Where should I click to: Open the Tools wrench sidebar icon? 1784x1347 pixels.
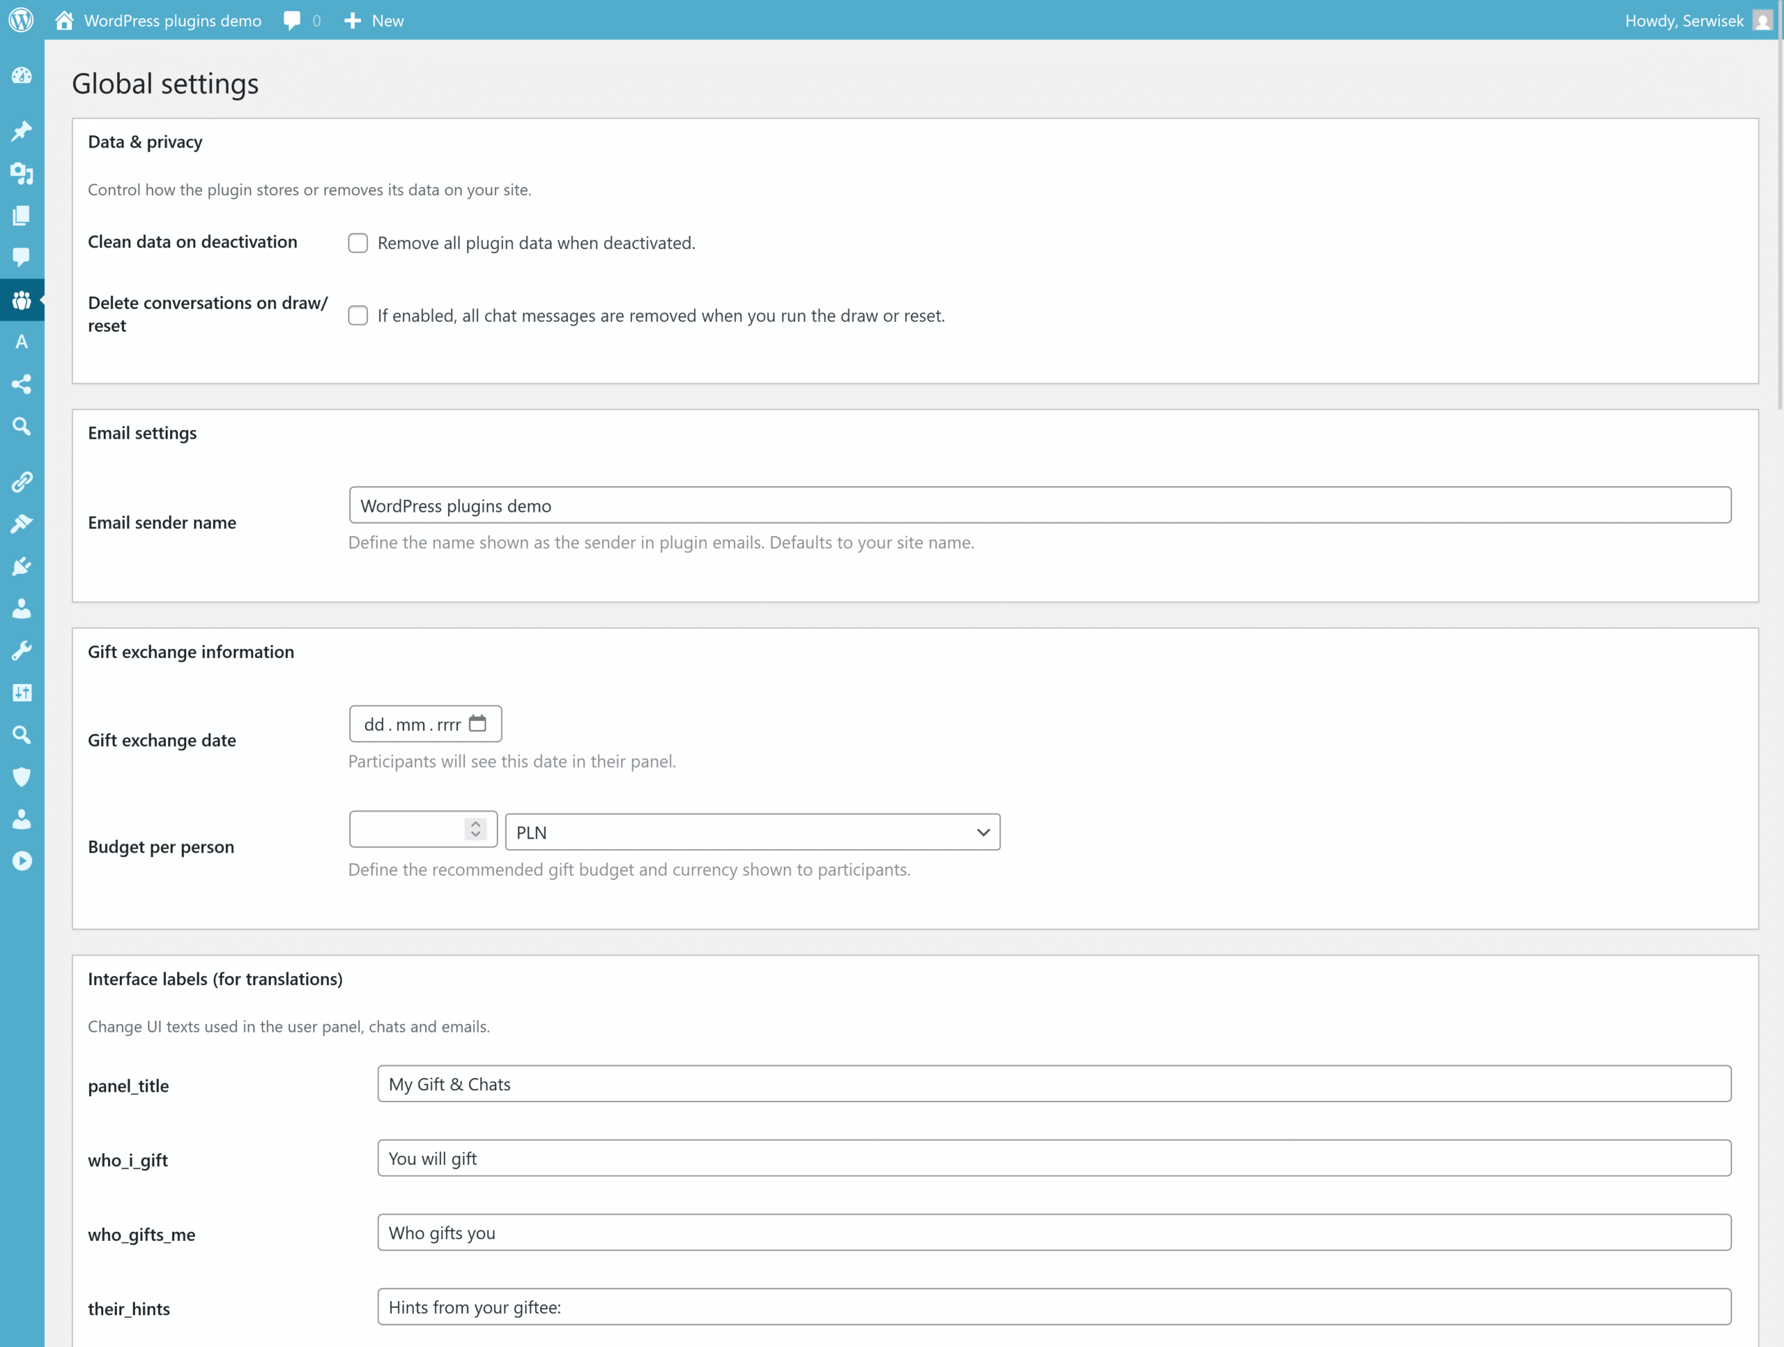point(22,650)
